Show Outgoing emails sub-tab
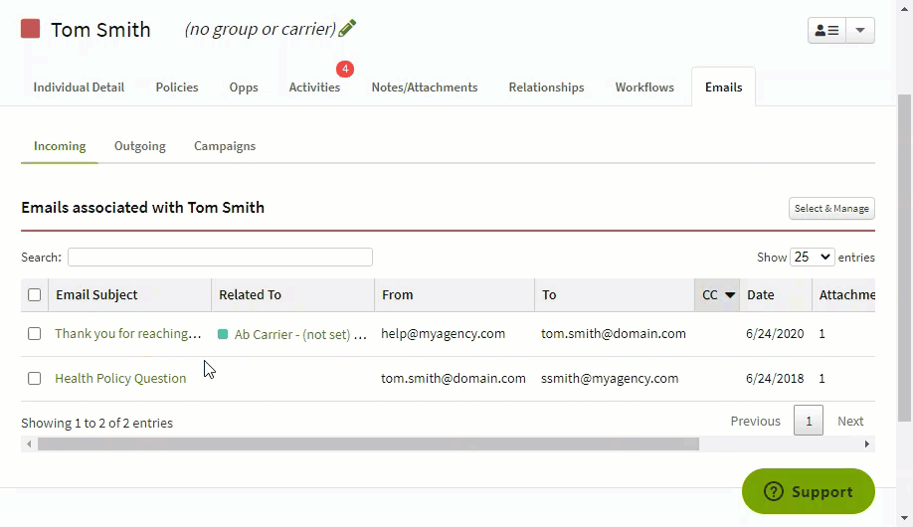Image resolution: width=913 pixels, height=527 pixels. (140, 146)
